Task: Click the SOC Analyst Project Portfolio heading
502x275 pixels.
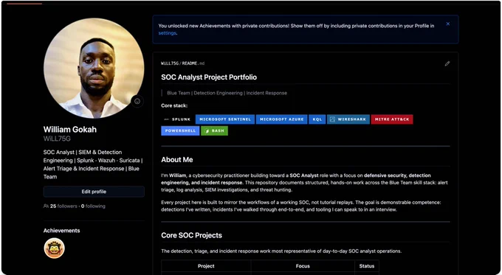Action: point(209,77)
